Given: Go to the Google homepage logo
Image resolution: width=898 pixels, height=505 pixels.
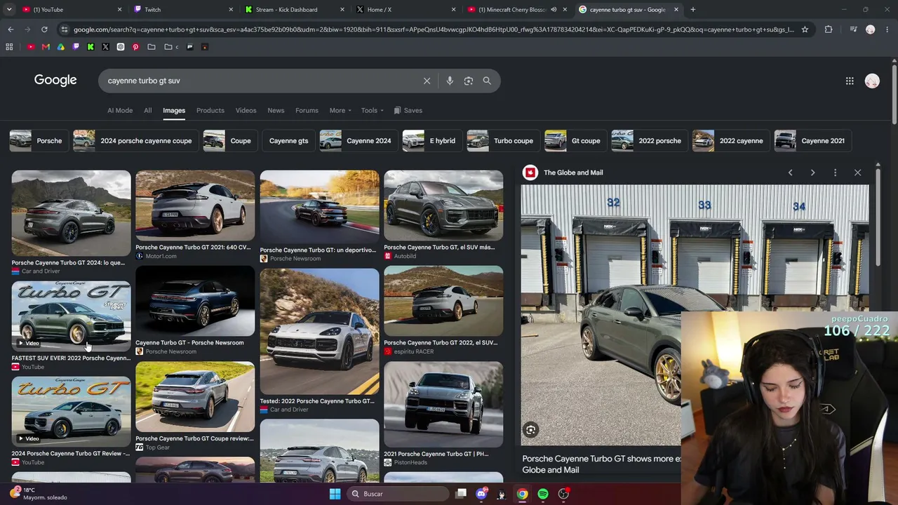Looking at the screenshot, I should [55, 80].
